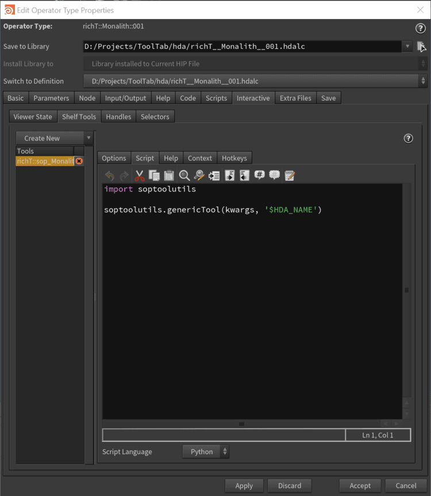This screenshot has height=496, width=431.
Task: Click the help question mark near Operator Type
Action: 420,28
